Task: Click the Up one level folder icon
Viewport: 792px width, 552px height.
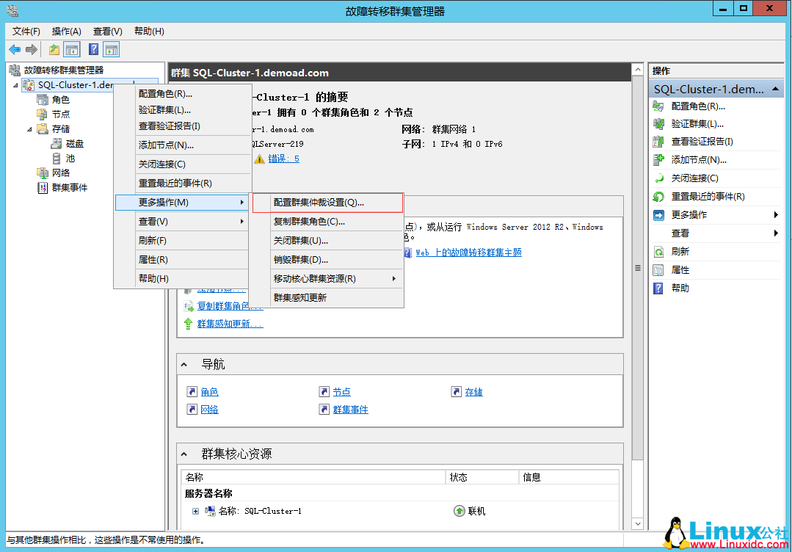Action: point(54,49)
